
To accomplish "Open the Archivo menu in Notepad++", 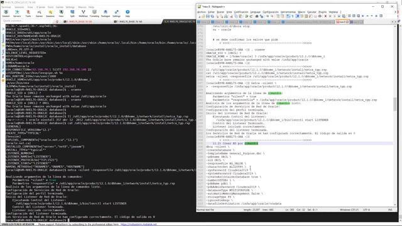I will (202, 12).
